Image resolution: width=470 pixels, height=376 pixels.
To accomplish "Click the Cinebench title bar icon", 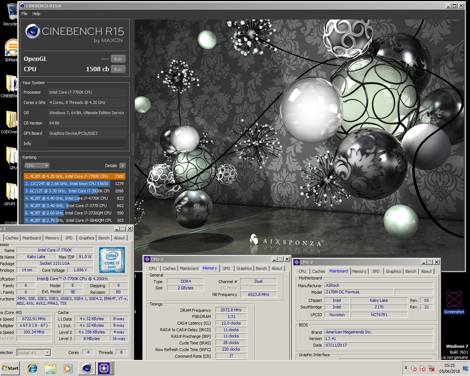I will (x=22, y=6).
